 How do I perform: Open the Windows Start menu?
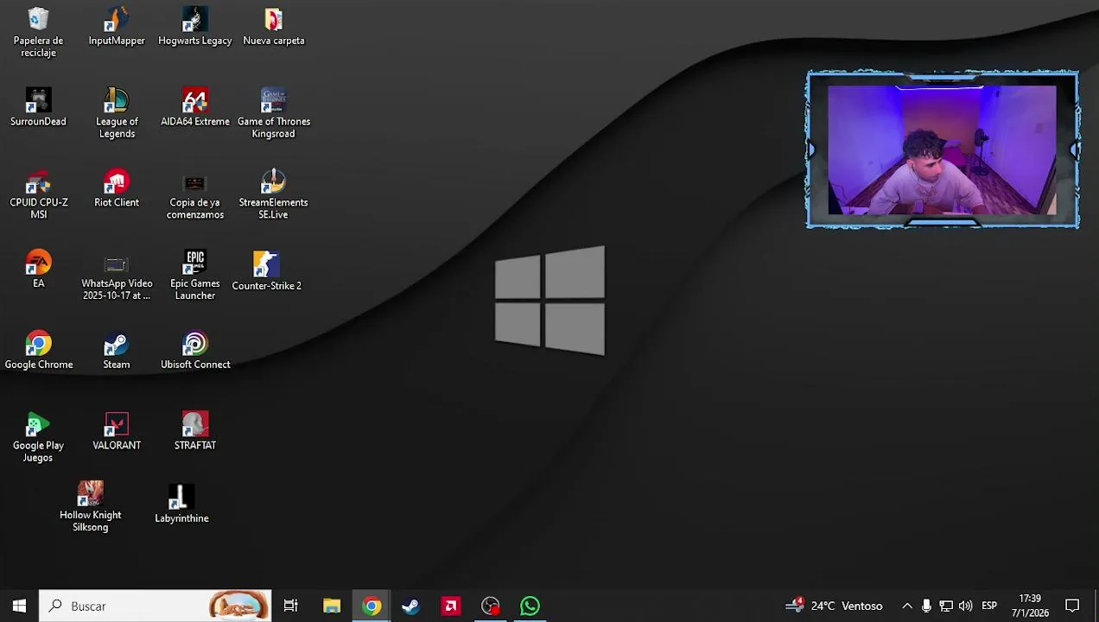(19, 606)
